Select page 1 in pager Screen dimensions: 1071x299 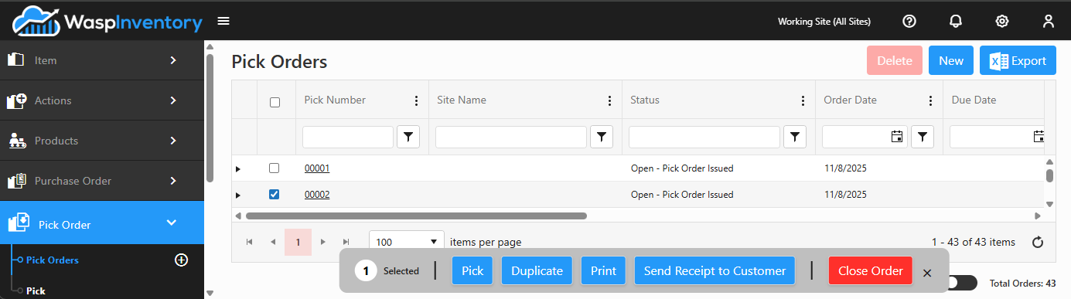[x=298, y=242]
